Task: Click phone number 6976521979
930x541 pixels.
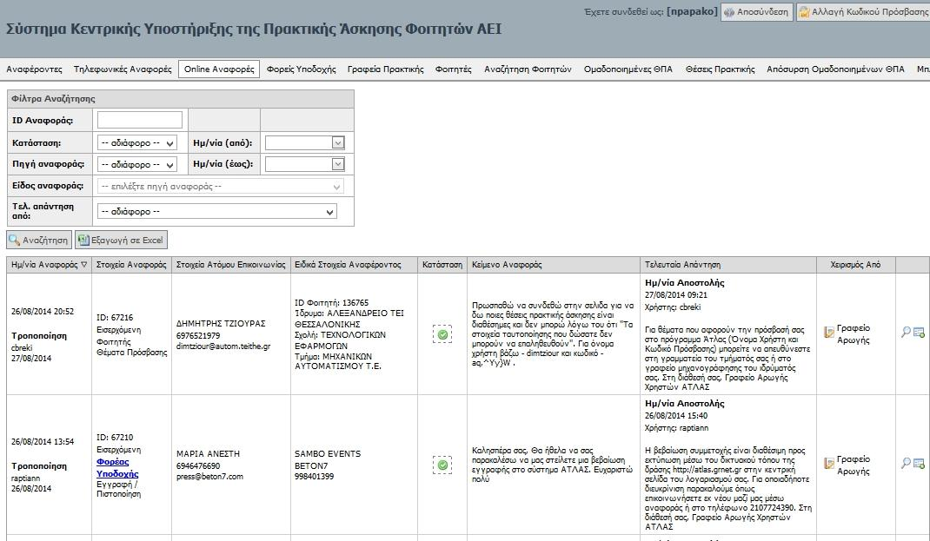Action: pyautogui.click(x=198, y=335)
